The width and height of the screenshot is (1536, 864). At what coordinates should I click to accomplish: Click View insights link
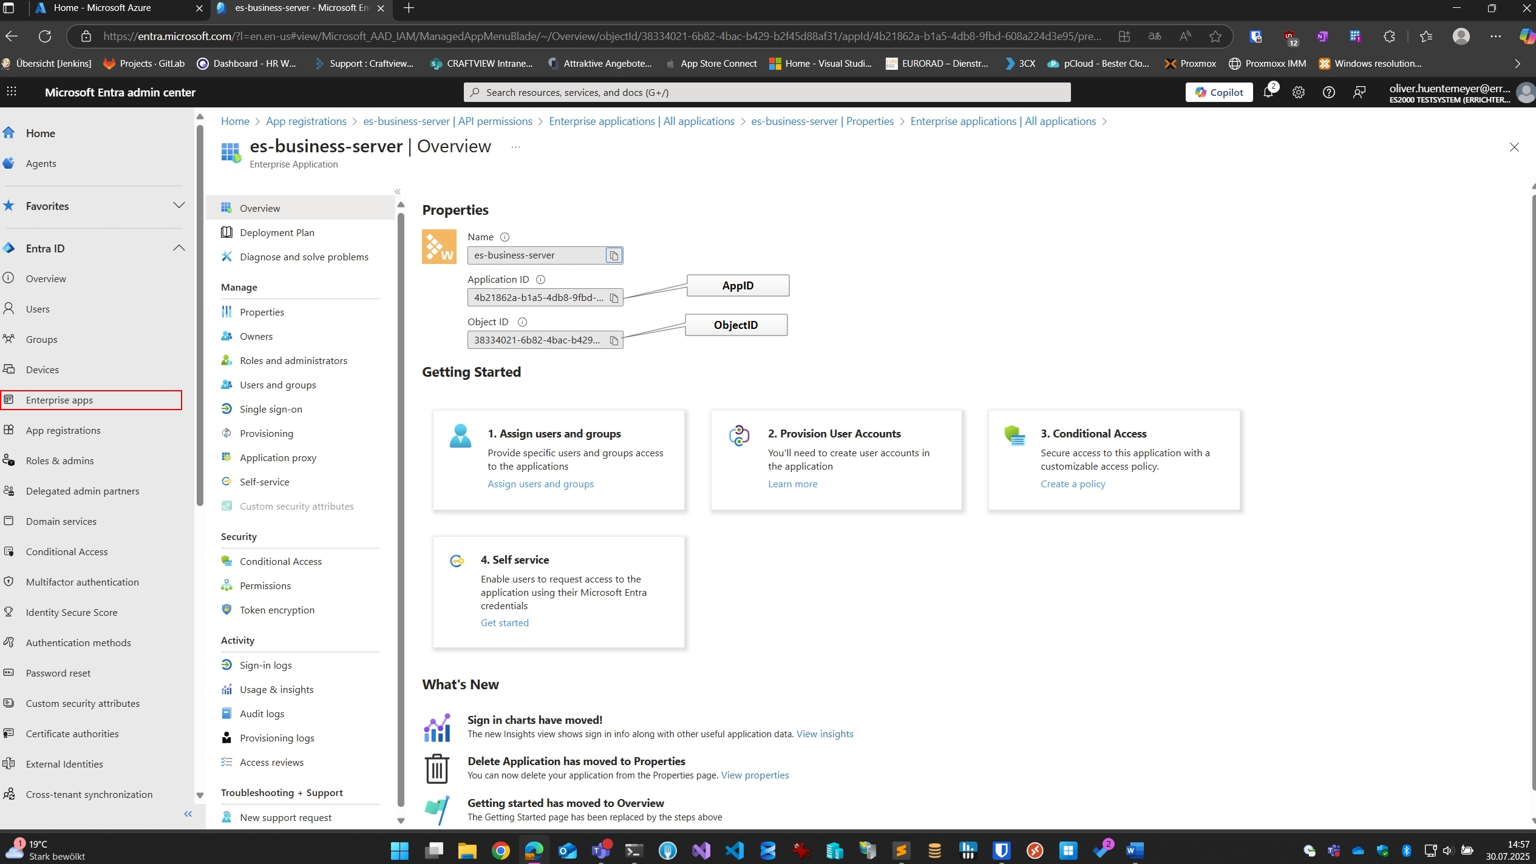coord(824,734)
